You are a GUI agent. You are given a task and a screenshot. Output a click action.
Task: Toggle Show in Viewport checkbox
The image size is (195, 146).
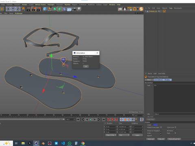161,131
